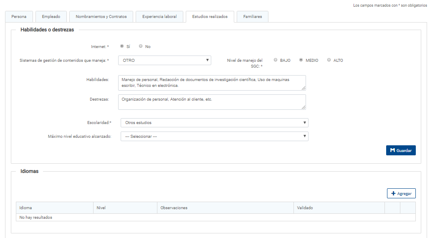Select the Estudios realizados tab
Image resolution: width=430 pixels, height=238 pixels.
point(210,17)
